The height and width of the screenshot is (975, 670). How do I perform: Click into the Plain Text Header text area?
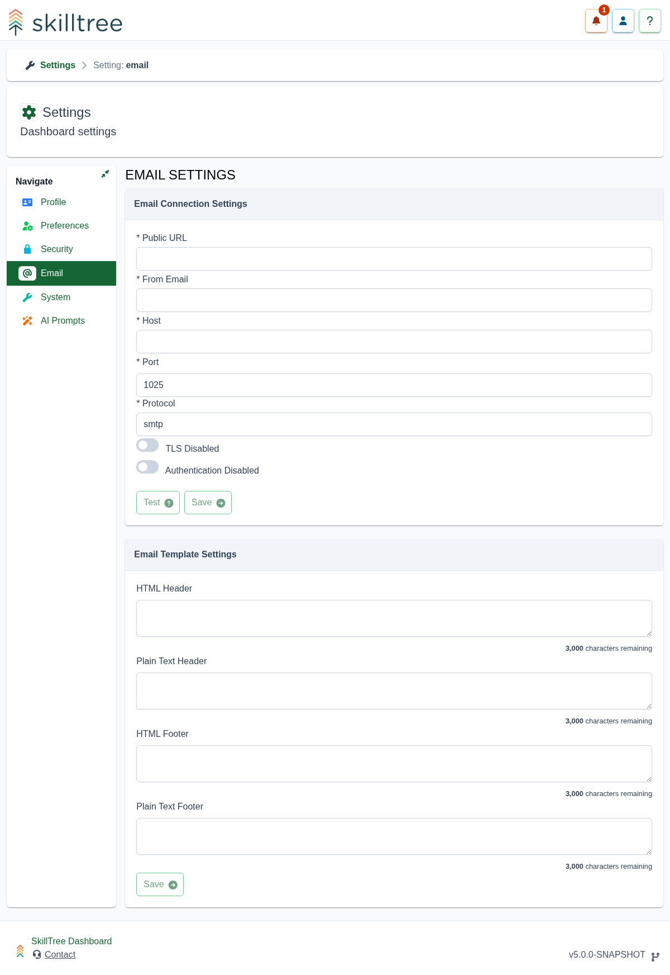[394, 691]
